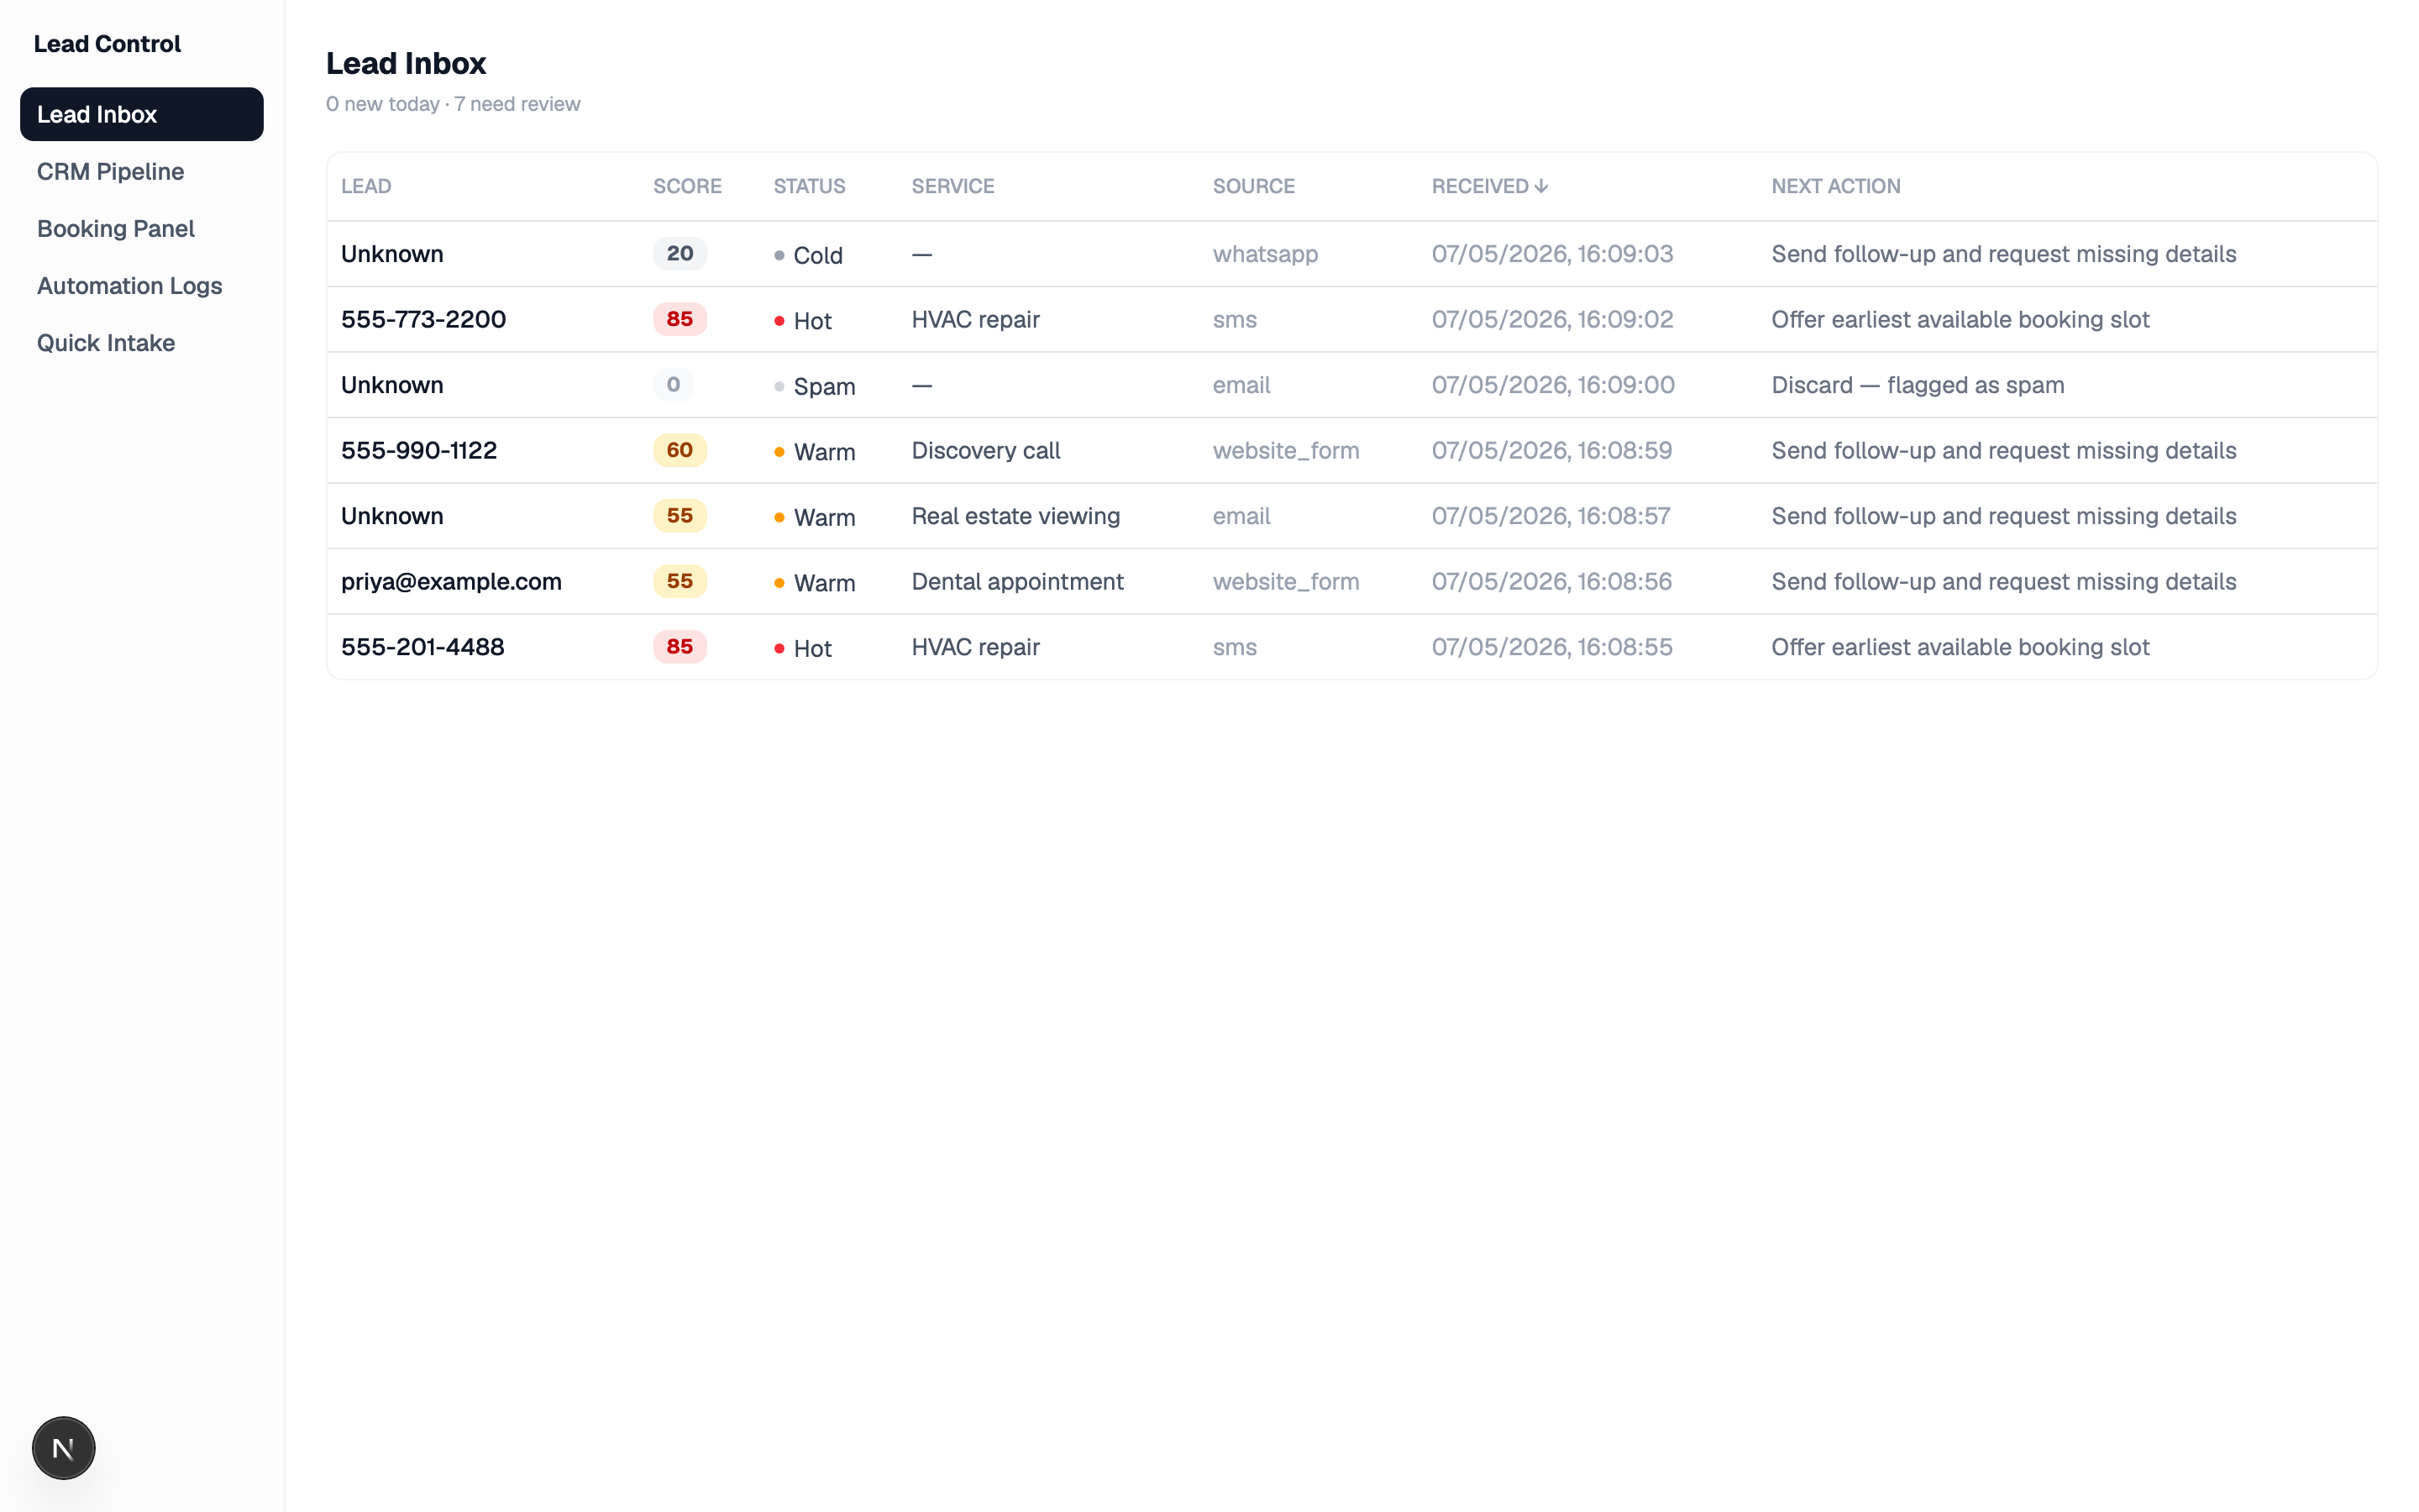Click the 16:09:00 received timestamp
Screen dimensions: 2419x1512
pyautogui.click(x=1552, y=385)
